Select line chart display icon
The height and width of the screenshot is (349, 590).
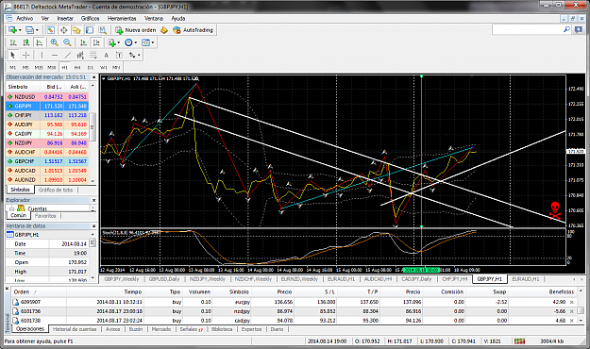coord(39,42)
